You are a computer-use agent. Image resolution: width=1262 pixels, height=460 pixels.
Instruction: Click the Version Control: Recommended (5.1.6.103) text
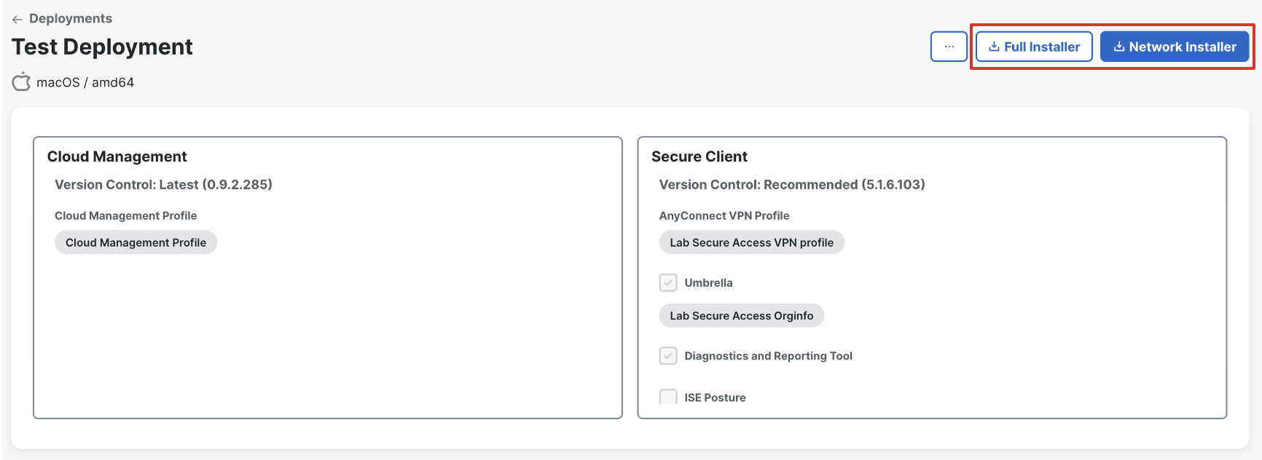pyautogui.click(x=792, y=185)
